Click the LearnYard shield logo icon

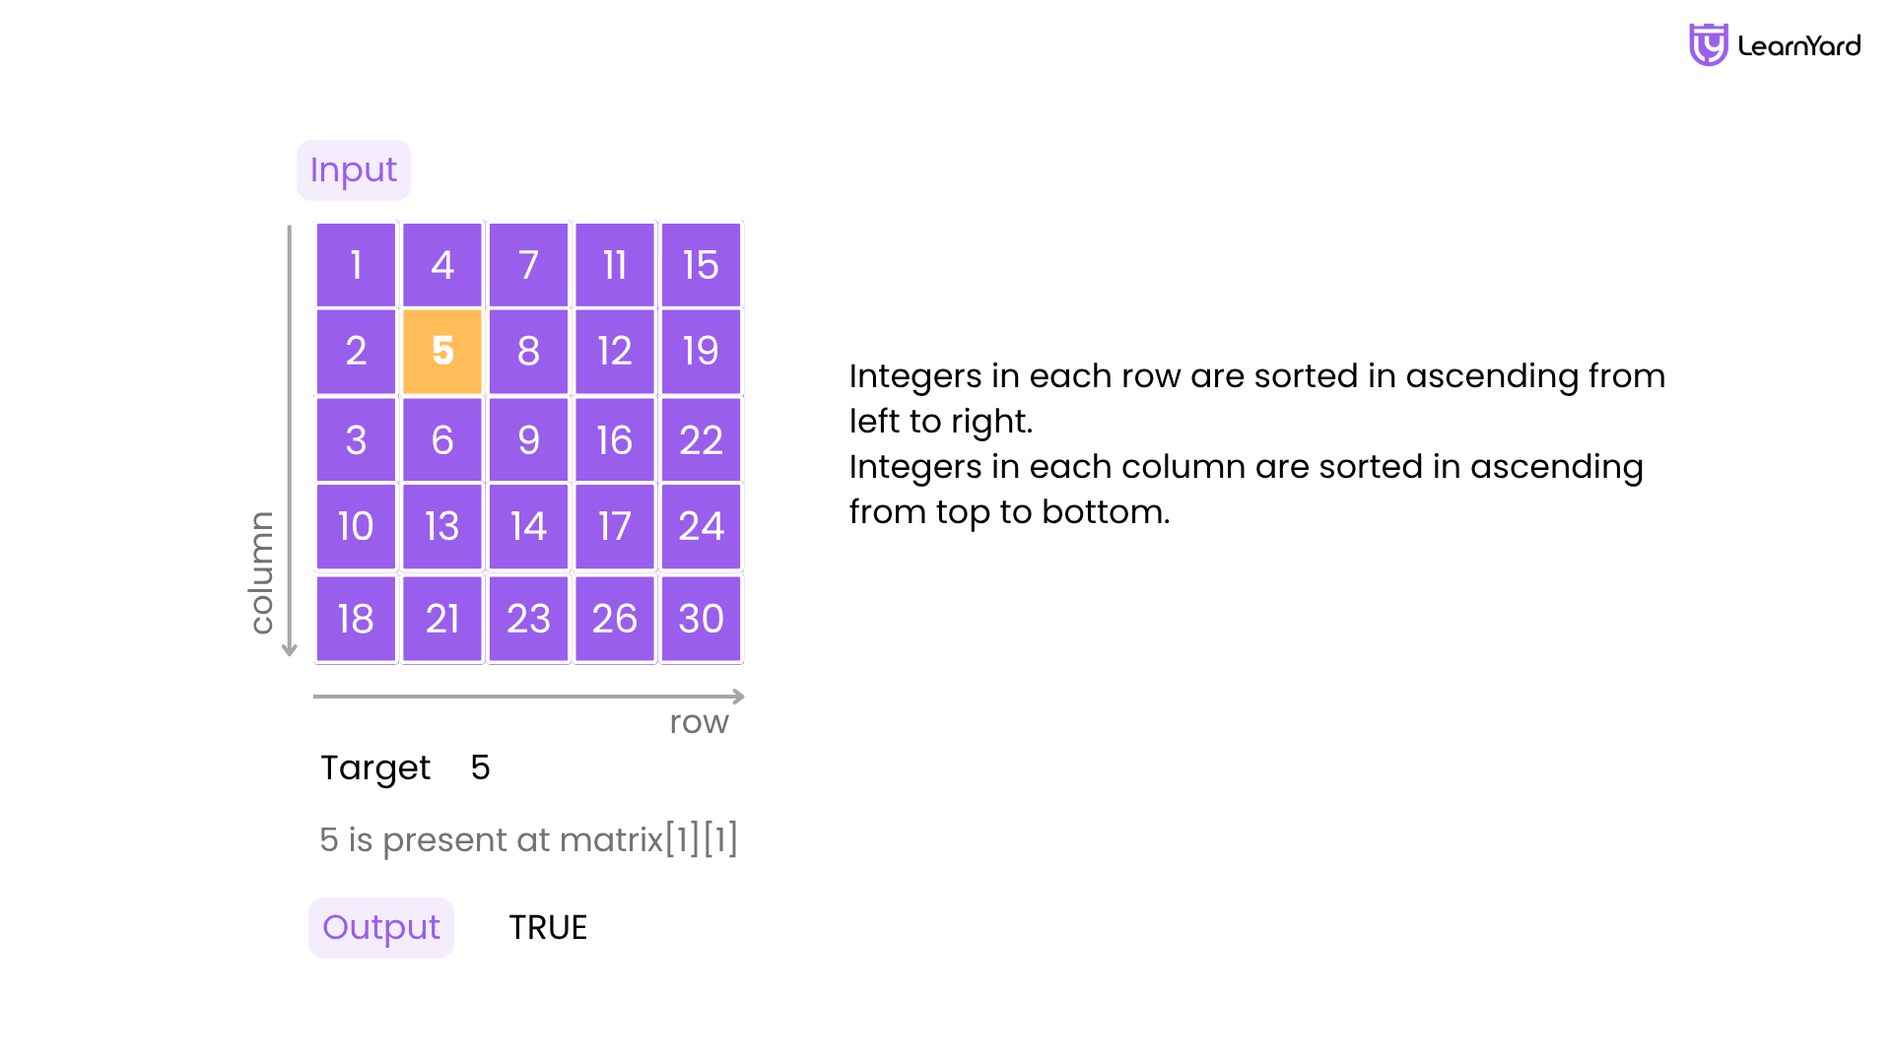point(1709,45)
